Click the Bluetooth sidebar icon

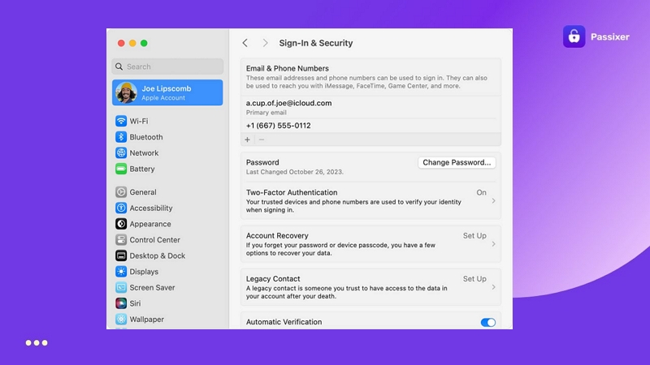[121, 137]
